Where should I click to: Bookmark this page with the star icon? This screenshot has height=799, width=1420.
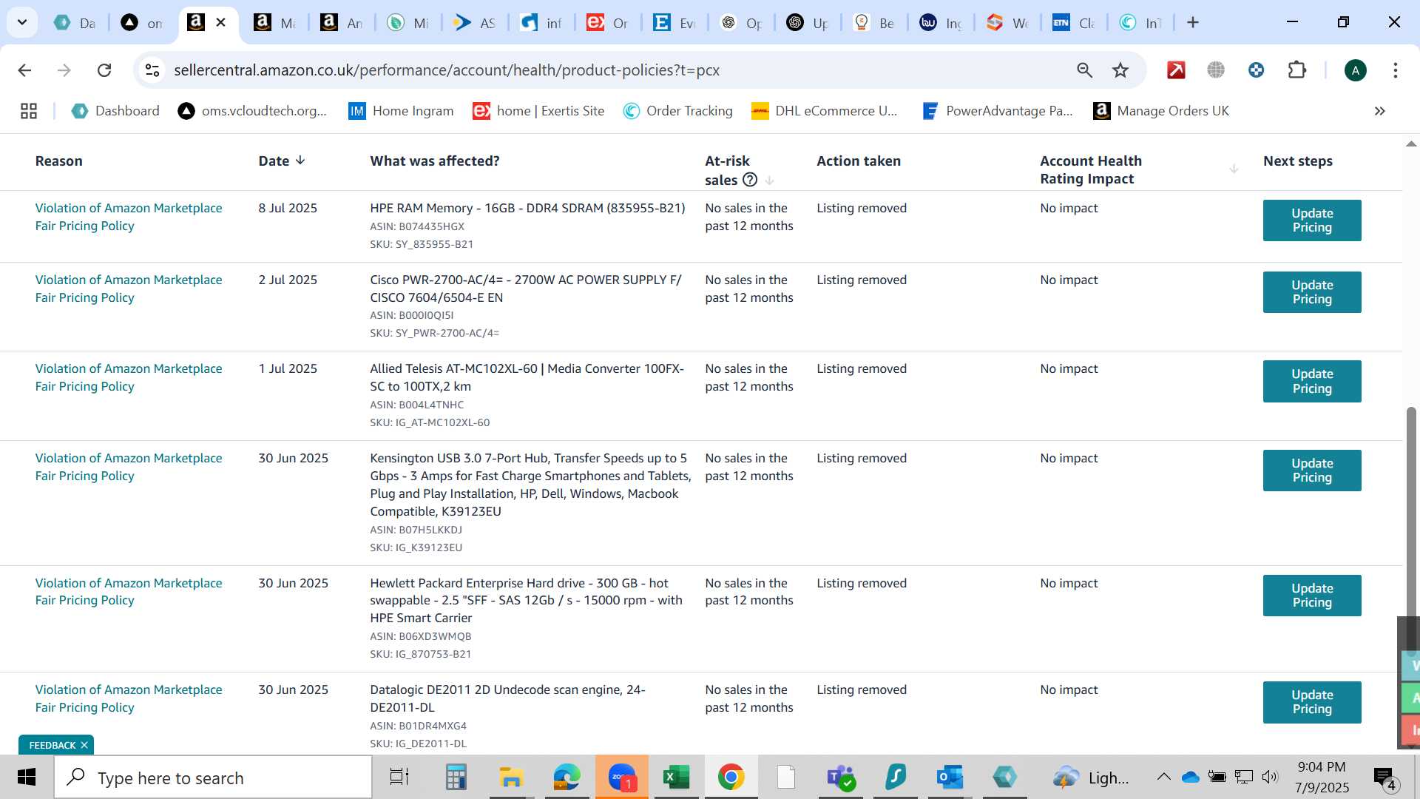pyautogui.click(x=1120, y=70)
